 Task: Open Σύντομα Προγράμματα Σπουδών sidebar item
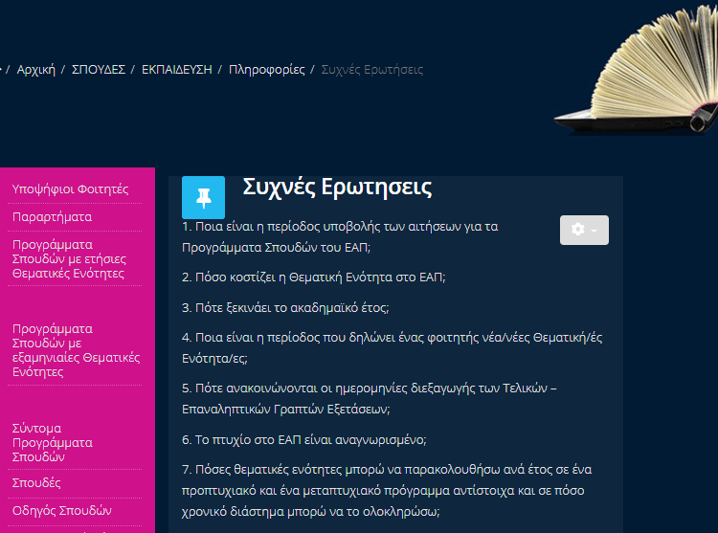click(53, 442)
